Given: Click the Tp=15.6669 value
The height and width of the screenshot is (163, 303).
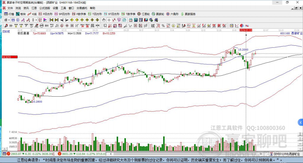Looking at the screenshot, I should [39, 33].
